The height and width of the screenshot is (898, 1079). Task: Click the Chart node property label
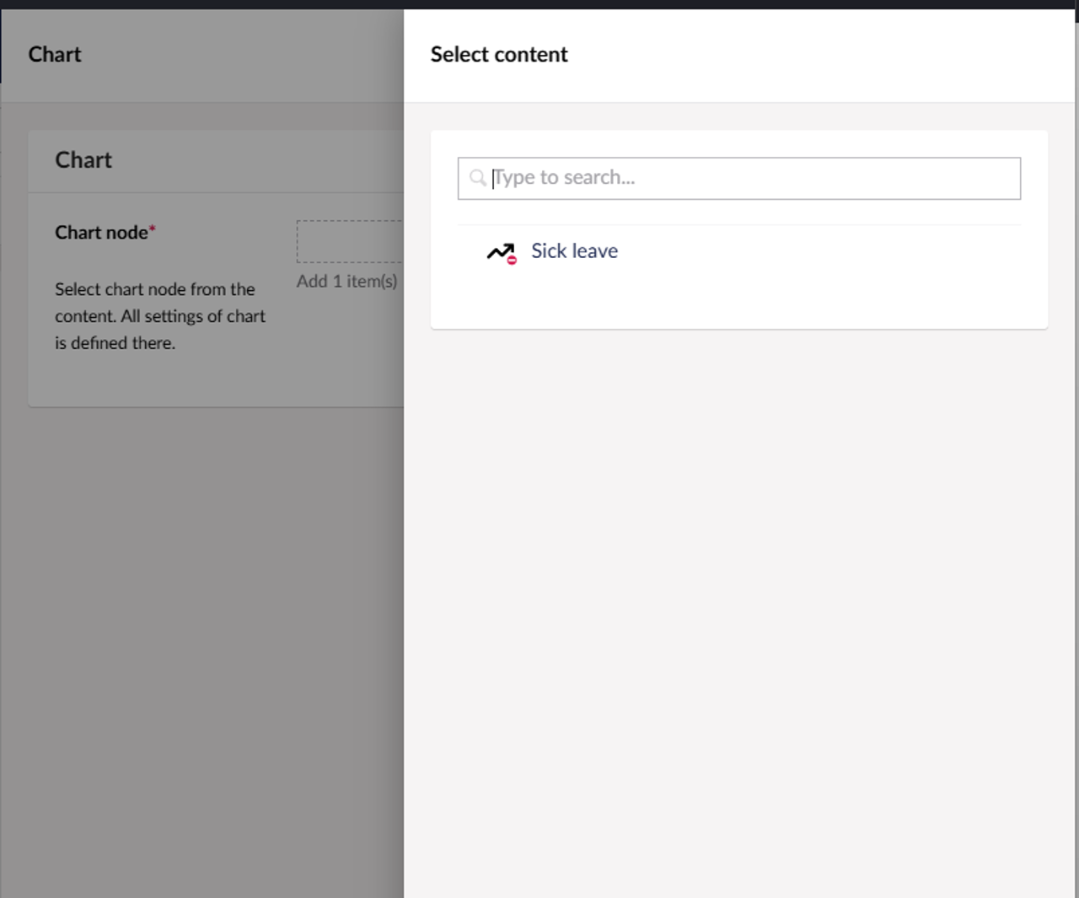click(x=101, y=233)
